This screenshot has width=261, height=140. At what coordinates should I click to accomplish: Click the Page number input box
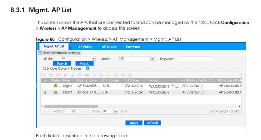(x=66, y=111)
